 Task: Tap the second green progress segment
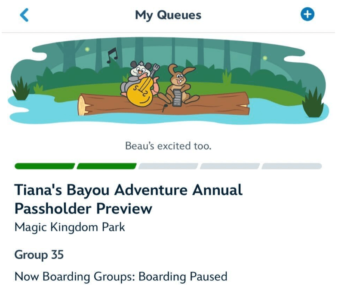107,166
